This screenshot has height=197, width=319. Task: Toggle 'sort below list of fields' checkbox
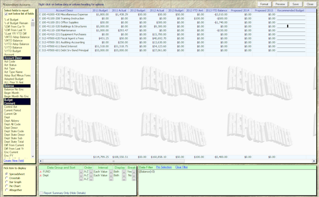(x=6, y=14)
